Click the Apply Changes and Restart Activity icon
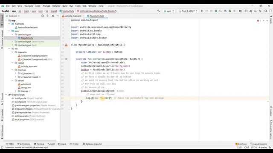This screenshot has width=273, height=153. click(206, 11)
